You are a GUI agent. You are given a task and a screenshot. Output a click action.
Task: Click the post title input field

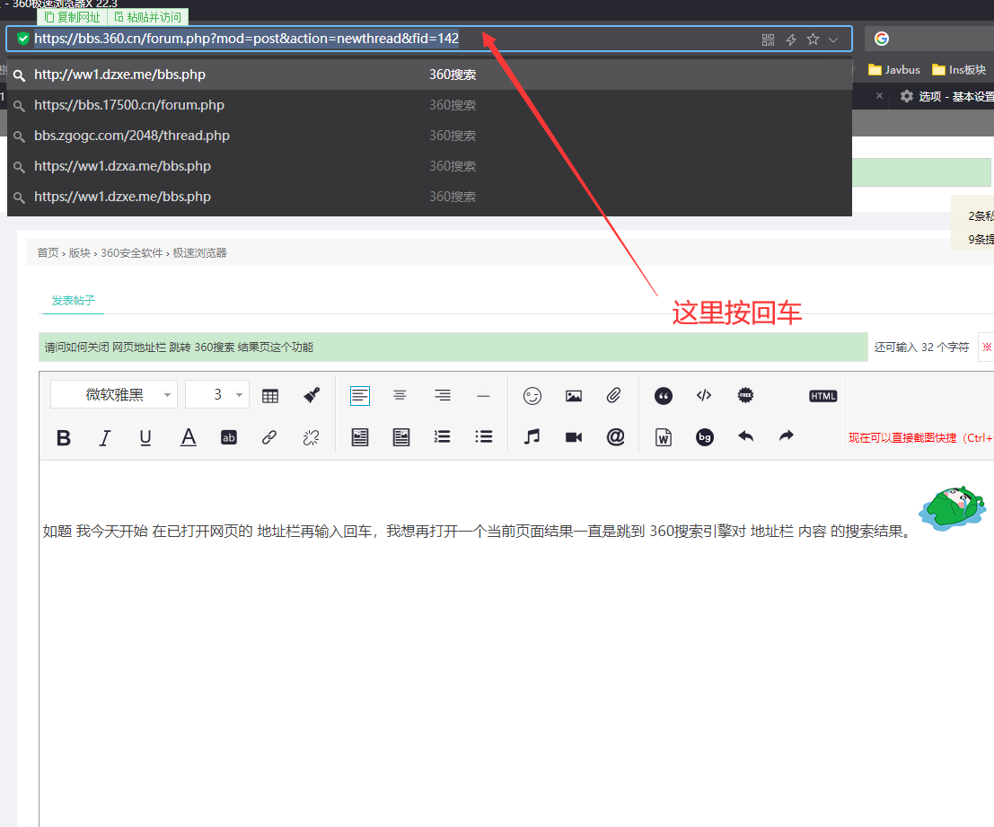coord(453,348)
